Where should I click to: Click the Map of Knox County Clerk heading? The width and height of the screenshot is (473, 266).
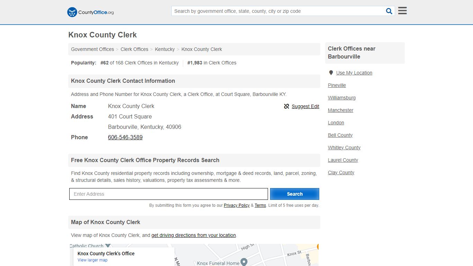[106, 222]
